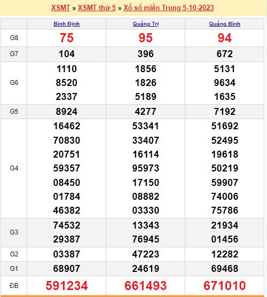Image resolution: width=267 pixels, height=297 pixels.
Task: Click the ĐB row label
Action: click(x=14, y=286)
